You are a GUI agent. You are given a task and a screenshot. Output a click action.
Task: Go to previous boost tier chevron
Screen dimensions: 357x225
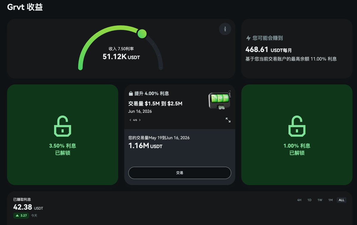[x=130, y=120]
